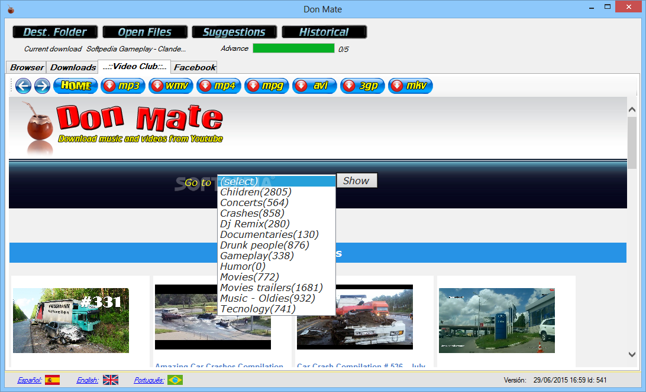
Task: Click the 0/5 advance counter
Action: click(x=343, y=50)
